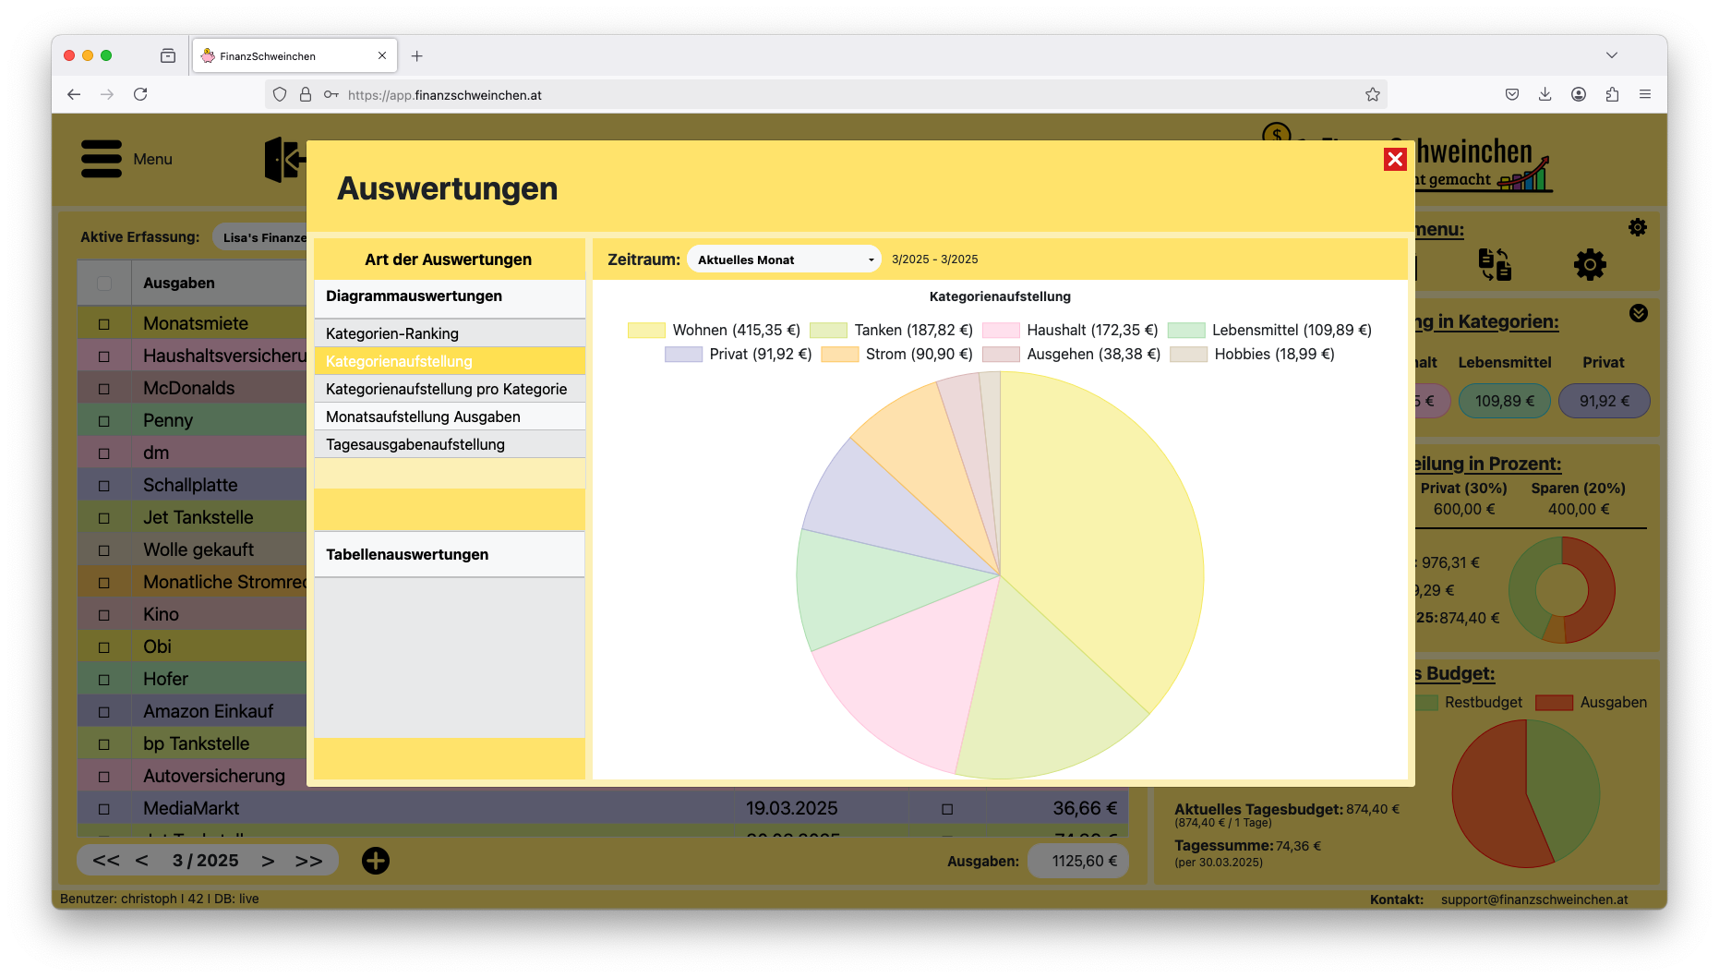Screen dimensions: 1719x978
Task: Click the small gear icon top right
Action: pos(1637,227)
